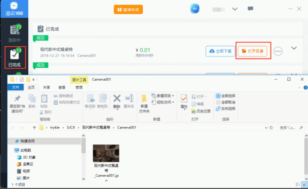Click 立即下载 for 现代新中式餐桌椅 task
The width and height of the screenshot is (308, 189).
pyautogui.click(x=220, y=51)
